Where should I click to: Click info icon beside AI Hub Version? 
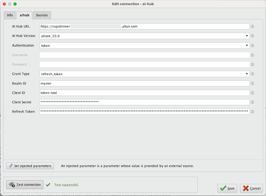(x=252, y=36)
